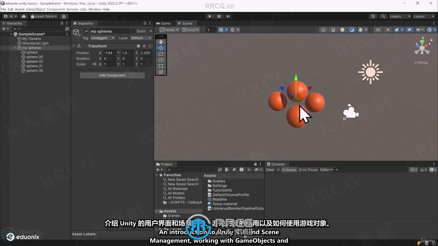Screen dimensions: 438x246
Task: Click the global search magnifier icon
Action: [x=383, y=16]
